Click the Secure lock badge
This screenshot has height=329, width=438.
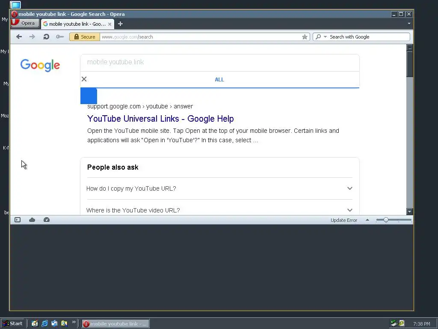[x=85, y=37]
